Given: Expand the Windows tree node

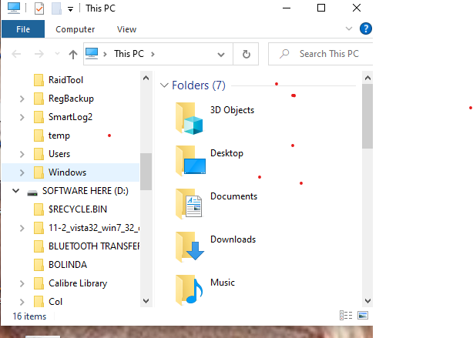Looking at the screenshot, I should (22, 172).
